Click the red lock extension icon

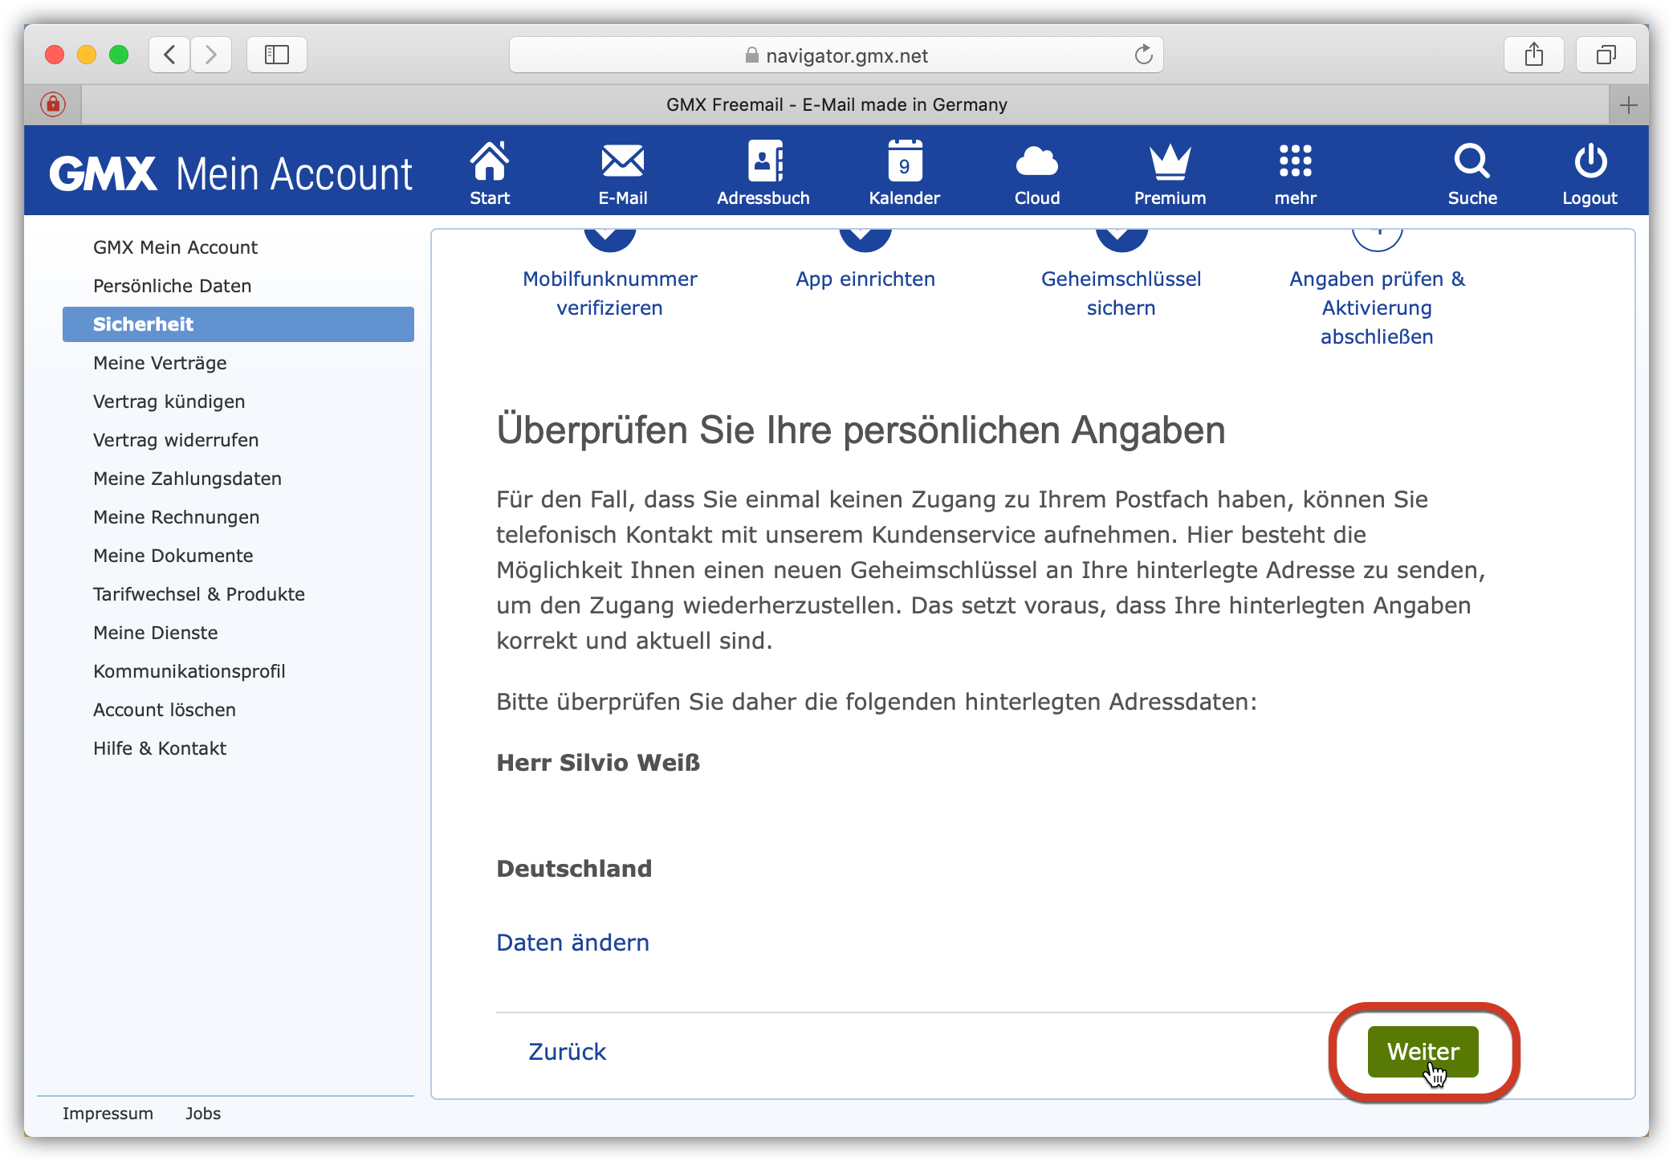53,104
